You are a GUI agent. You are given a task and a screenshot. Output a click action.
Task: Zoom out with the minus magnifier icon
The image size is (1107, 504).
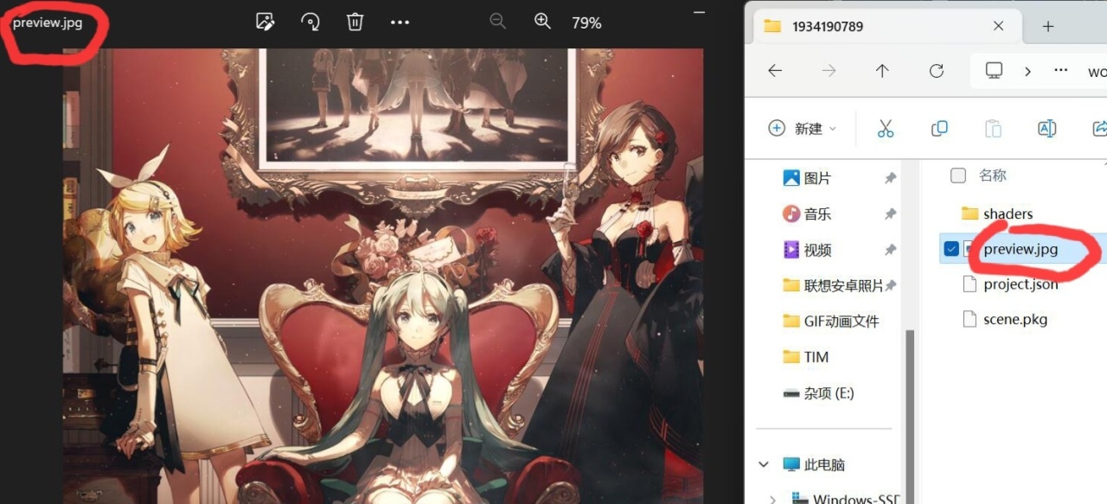tap(497, 22)
